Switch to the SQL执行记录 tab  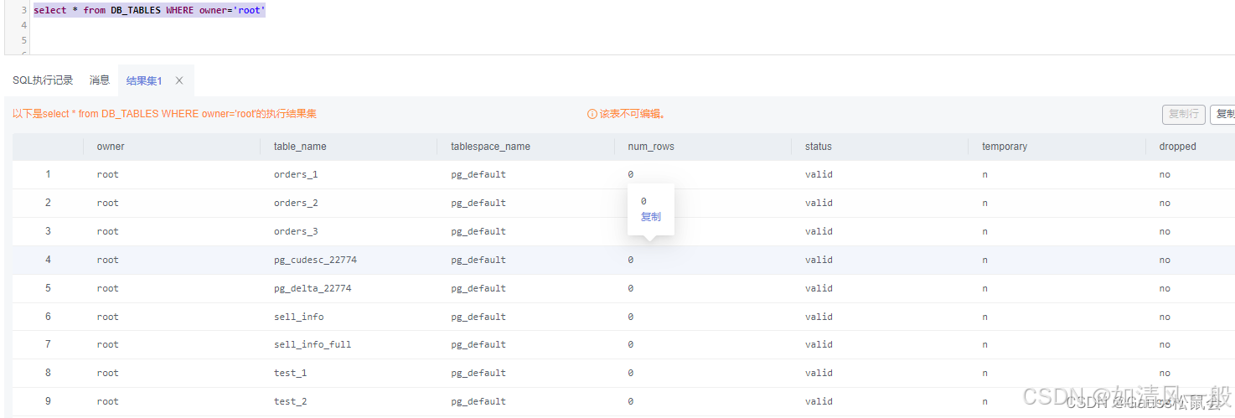(43, 80)
